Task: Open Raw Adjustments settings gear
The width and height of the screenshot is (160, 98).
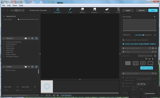Action: (x=153, y=48)
